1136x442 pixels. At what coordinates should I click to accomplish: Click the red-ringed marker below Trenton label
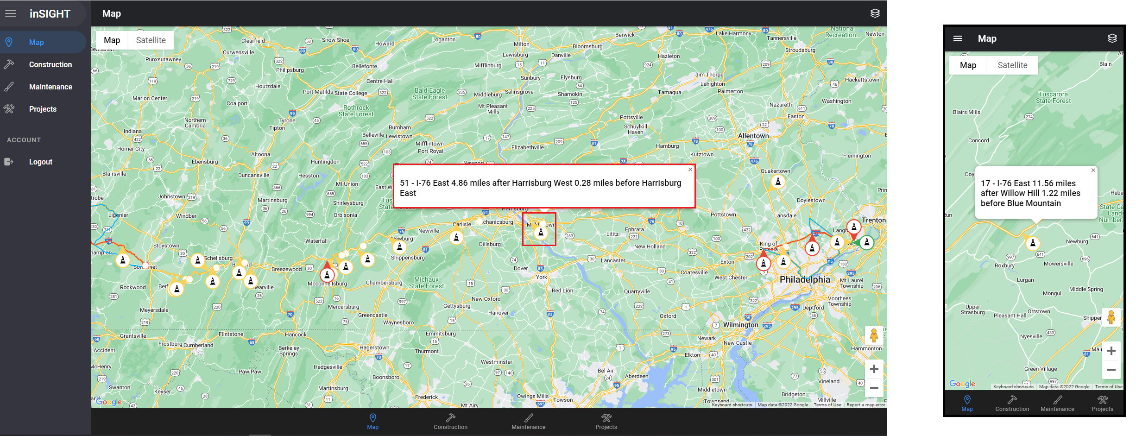tap(854, 227)
